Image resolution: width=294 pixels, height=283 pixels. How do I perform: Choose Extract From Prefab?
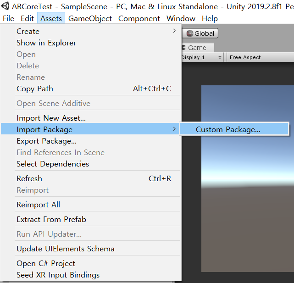pyautogui.click(x=91, y=219)
